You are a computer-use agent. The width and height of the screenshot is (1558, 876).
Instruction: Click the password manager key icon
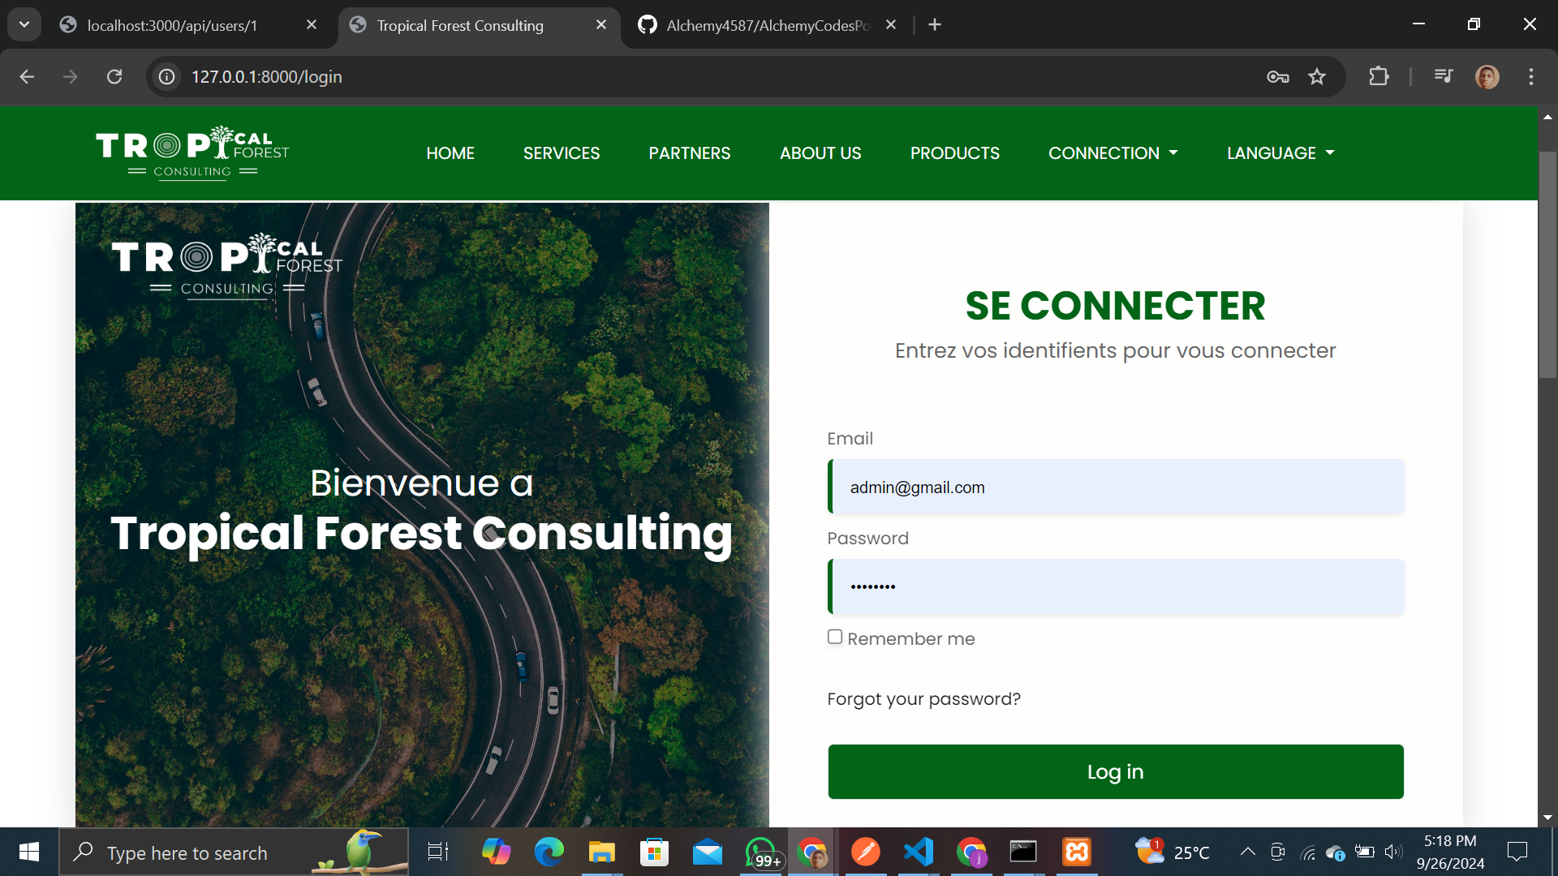tap(1277, 77)
